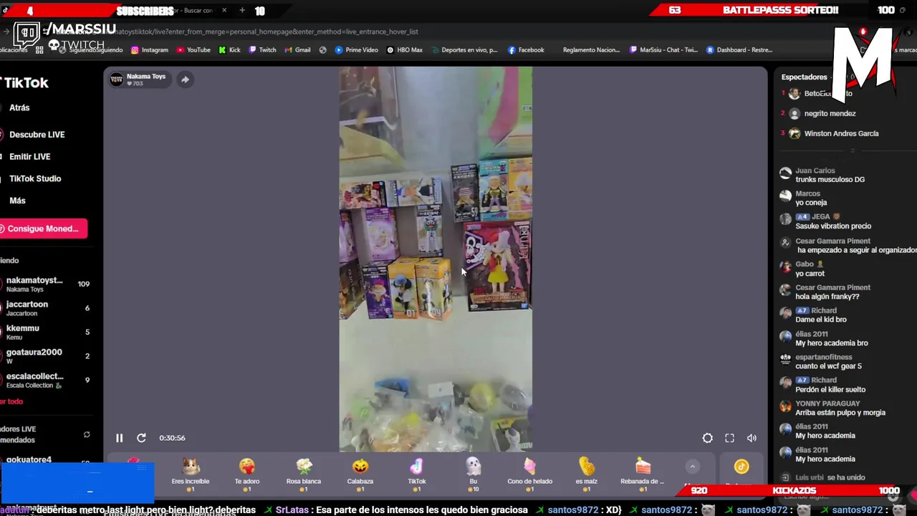Open the MarSsiu - Chat bookmark
The width and height of the screenshot is (917, 516).
pos(663,50)
